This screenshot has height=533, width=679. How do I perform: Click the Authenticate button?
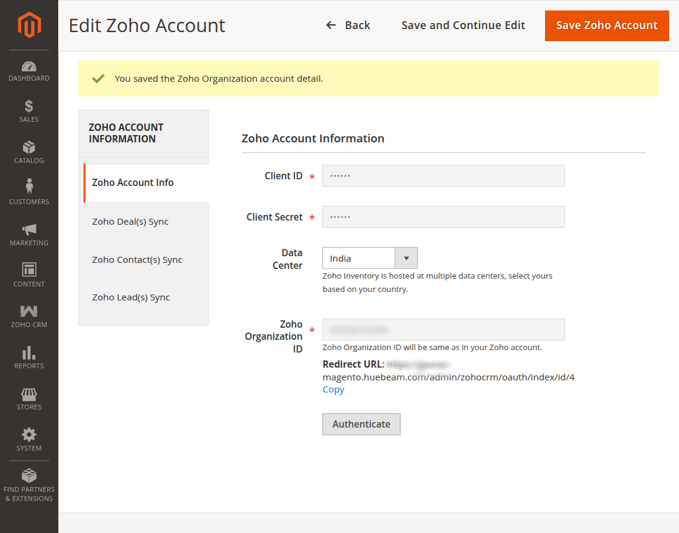[x=361, y=424]
